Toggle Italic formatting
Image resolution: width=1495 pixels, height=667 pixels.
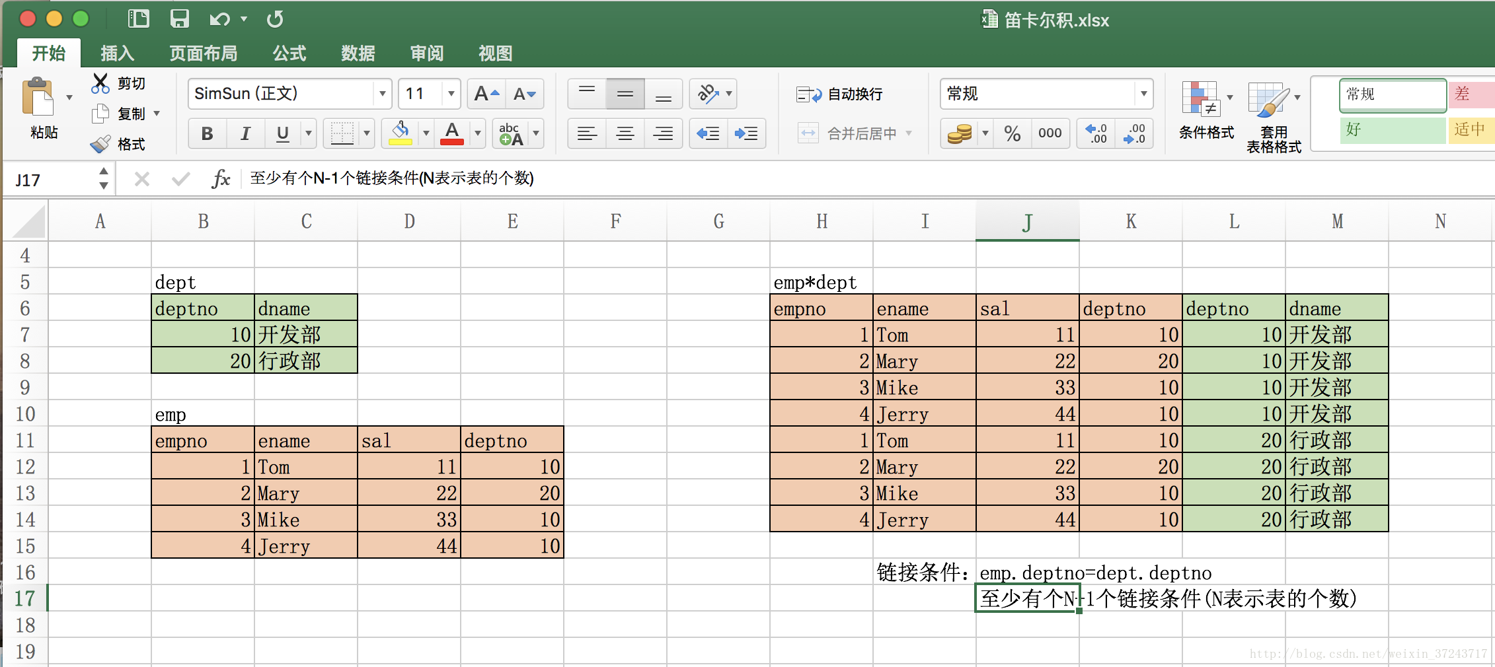pos(245,133)
